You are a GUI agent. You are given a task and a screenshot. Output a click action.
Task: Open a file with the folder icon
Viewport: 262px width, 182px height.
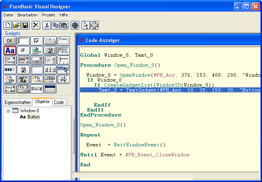tap(16, 25)
